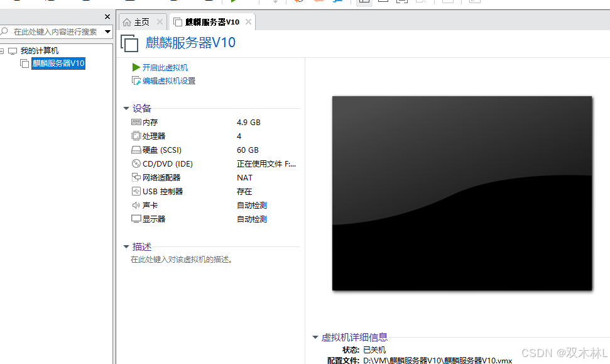
Task: Collapse the 虚拟机详细信息 section
Action: (315, 337)
